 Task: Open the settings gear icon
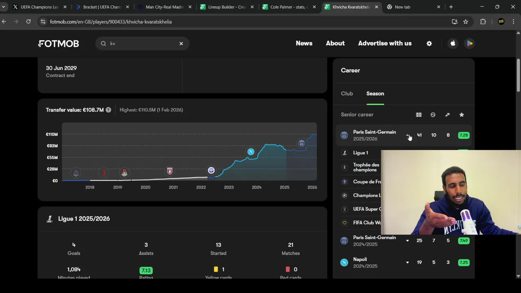pyautogui.click(x=429, y=44)
